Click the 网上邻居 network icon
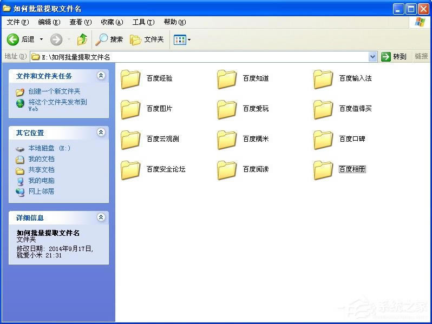Viewport: 432px width, 324px height. [x=20, y=192]
